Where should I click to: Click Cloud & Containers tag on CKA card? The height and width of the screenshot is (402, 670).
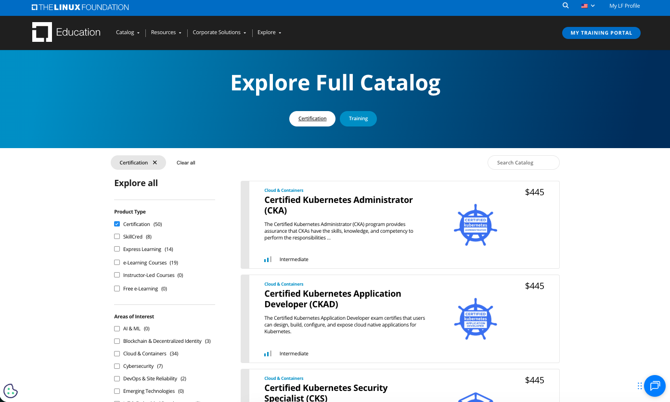click(284, 190)
